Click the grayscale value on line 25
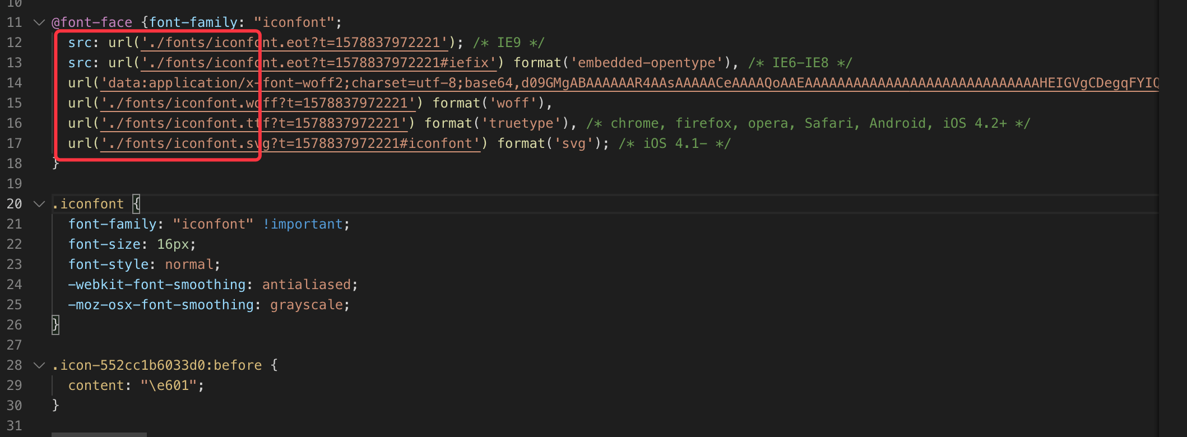Image resolution: width=1187 pixels, height=437 pixels. (306, 305)
